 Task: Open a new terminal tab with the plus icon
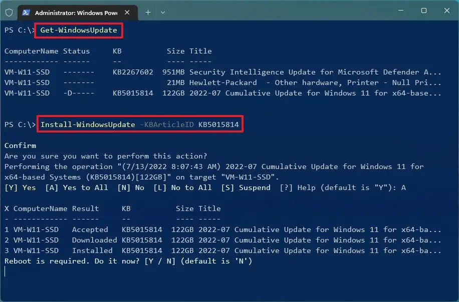148,13
